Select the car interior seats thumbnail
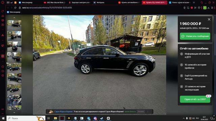 click(14, 100)
